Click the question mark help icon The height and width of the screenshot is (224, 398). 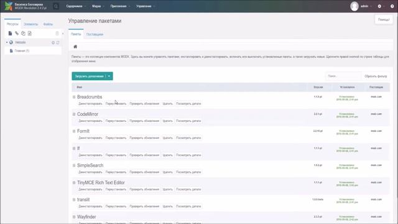click(392, 6)
